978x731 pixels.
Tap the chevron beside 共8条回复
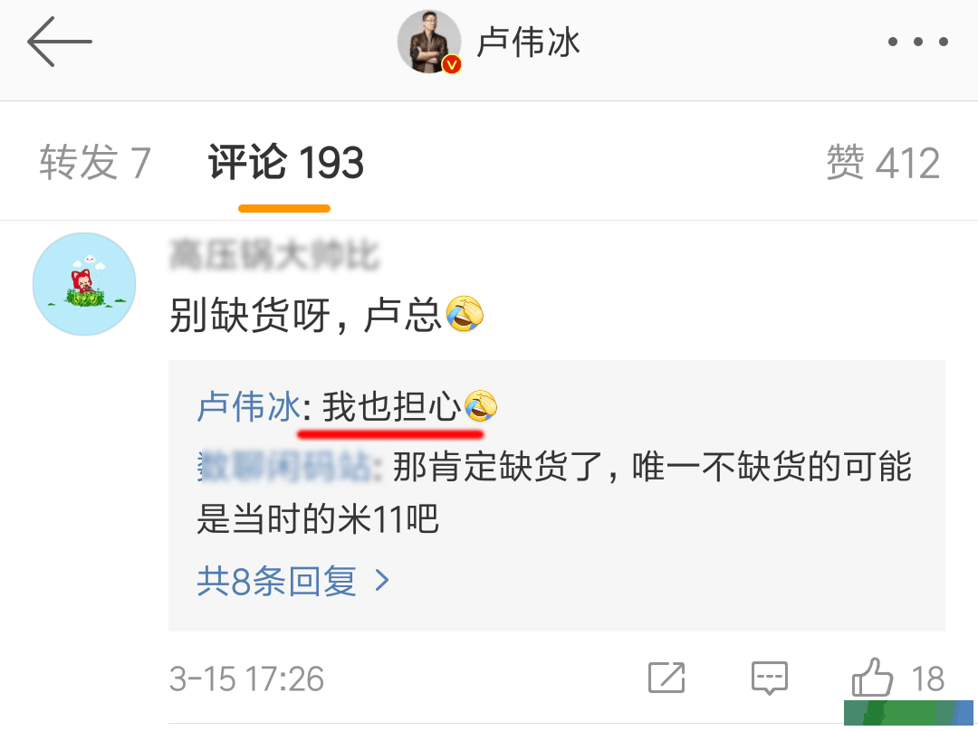click(x=382, y=581)
